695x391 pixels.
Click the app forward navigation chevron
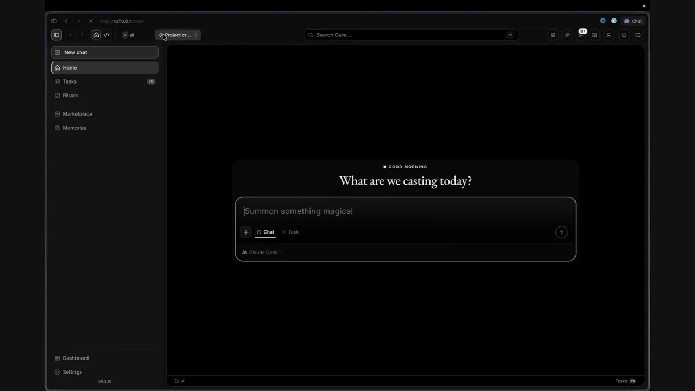[82, 35]
